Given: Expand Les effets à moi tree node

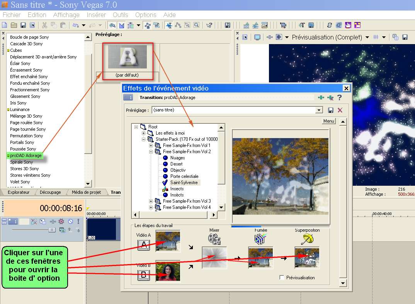Looking at the screenshot, I should [x=143, y=133].
